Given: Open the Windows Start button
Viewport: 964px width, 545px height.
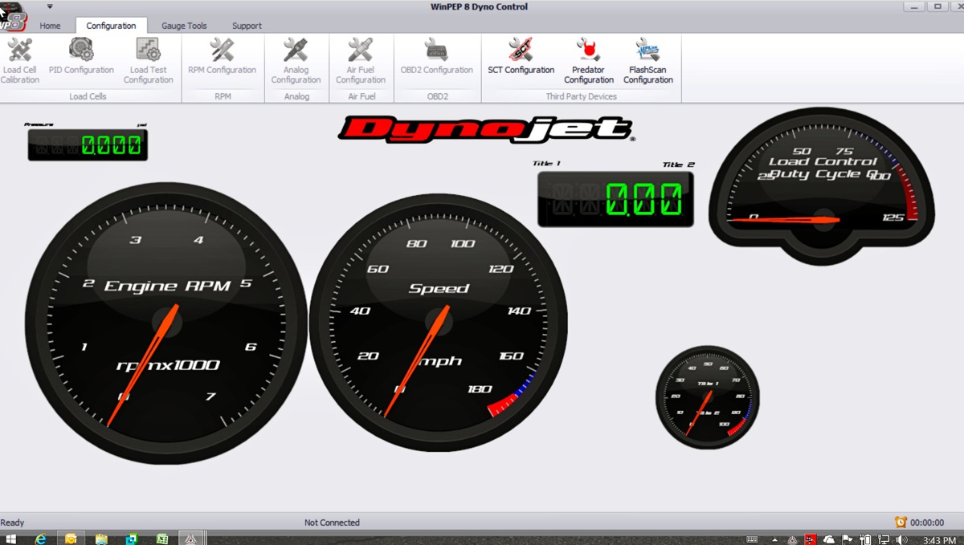Looking at the screenshot, I should (x=11, y=539).
